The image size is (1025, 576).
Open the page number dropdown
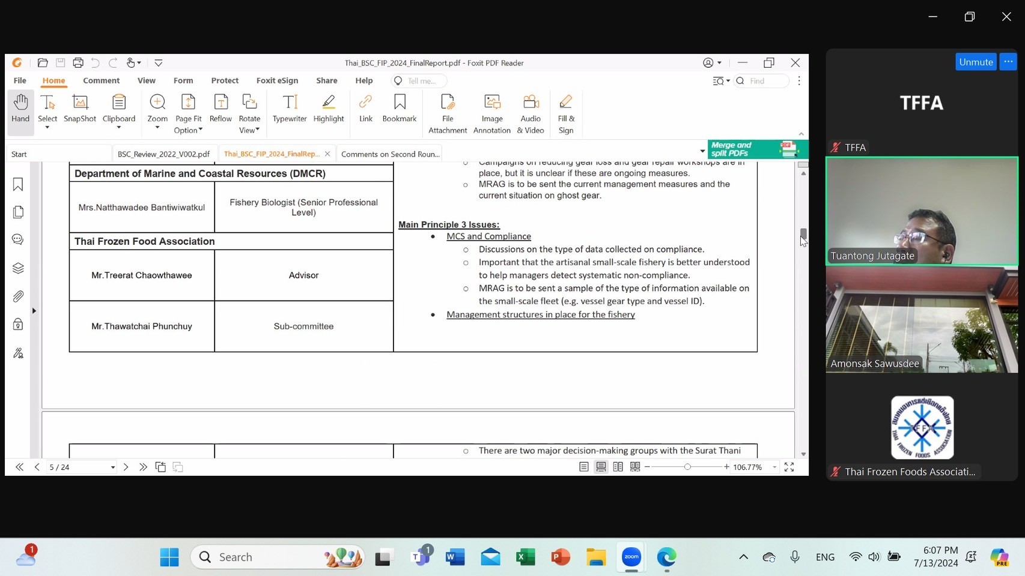112,467
